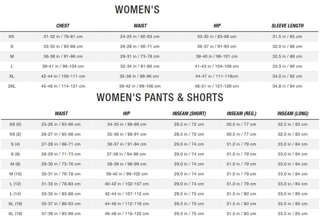Select sleeve length 33.3 in / 90 cm

(x=287, y=66)
